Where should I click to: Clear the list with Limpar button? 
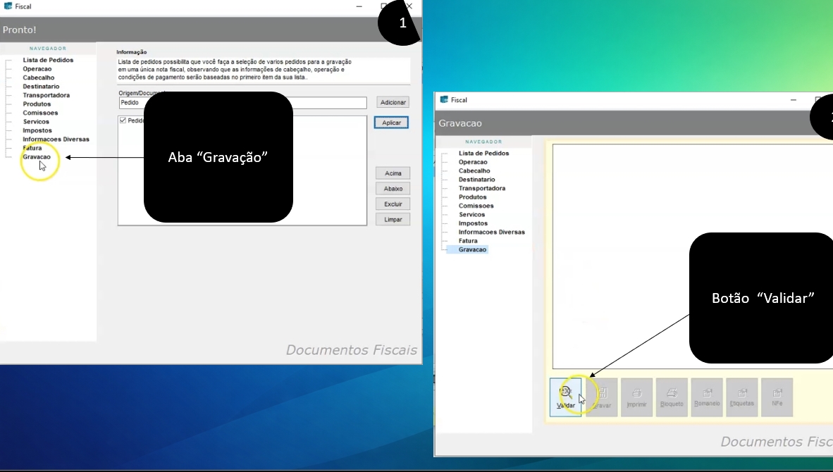(393, 220)
